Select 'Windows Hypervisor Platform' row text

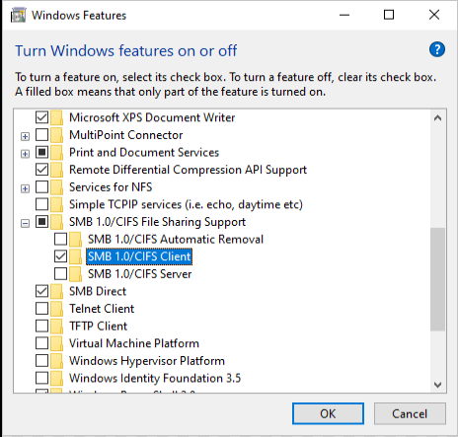coord(147,361)
